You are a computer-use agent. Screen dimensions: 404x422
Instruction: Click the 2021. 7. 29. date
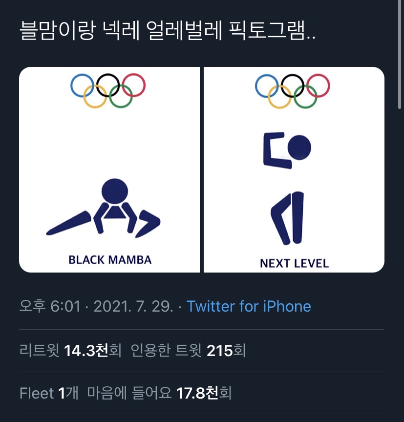(133, 307)
